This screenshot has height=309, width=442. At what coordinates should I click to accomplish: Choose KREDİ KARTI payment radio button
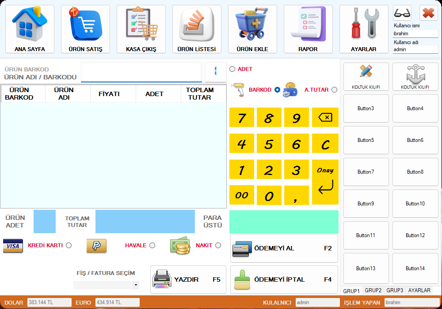(x=69, y=246)
